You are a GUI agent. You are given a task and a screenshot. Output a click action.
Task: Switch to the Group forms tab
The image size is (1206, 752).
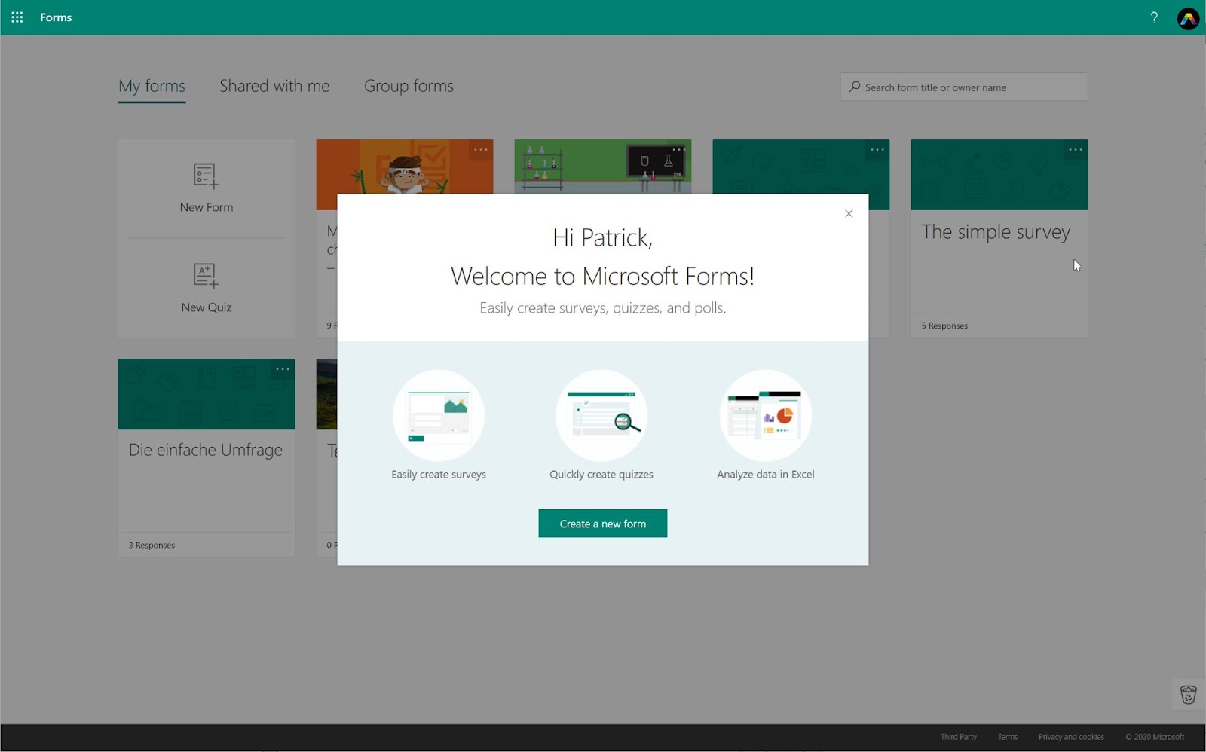coord(409,86)
